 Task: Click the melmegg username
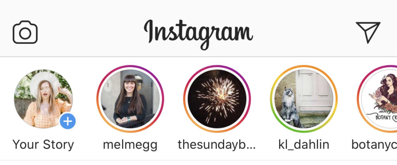coord(130,145)
